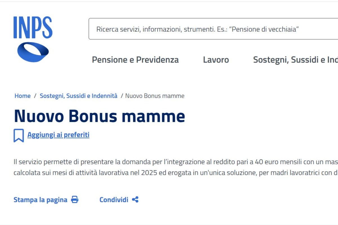Click the INPS wordmark logo
The height and width of the screenshot is (225, 338).
(x=33, y=27)
